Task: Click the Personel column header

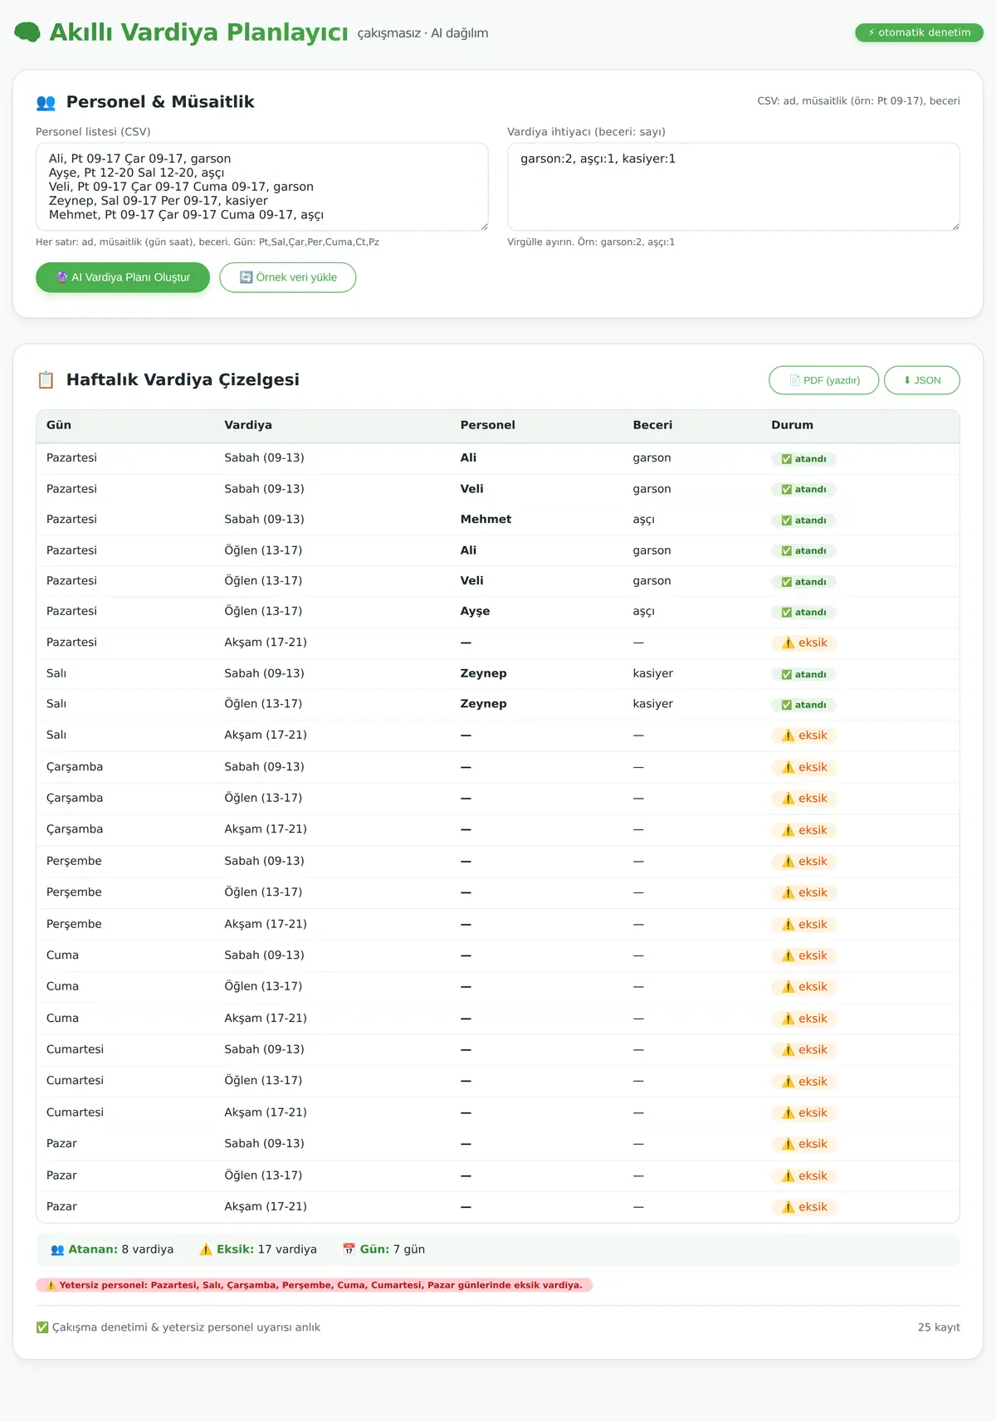Action: click(488, 425)
